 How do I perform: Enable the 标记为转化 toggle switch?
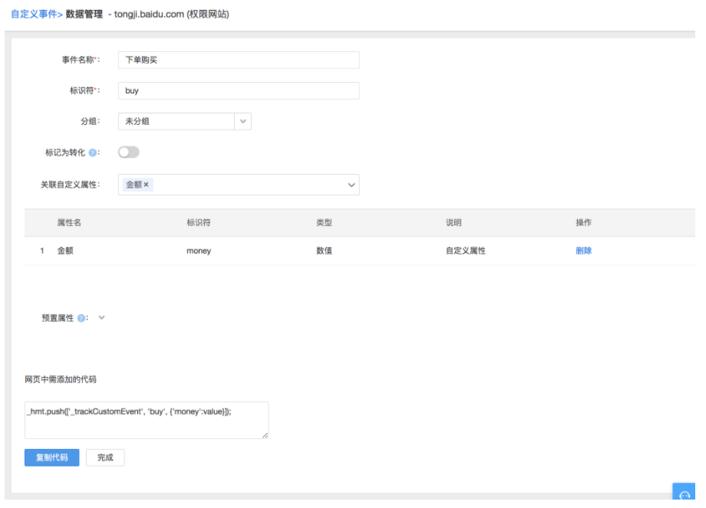tap(129, 152)
